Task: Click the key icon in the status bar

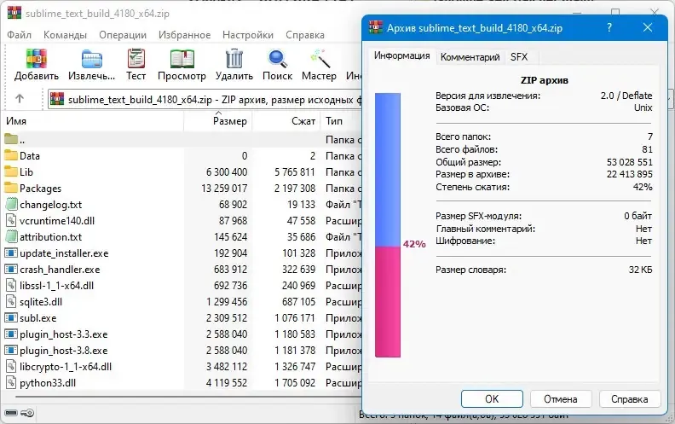Action: [x=27, y=413]
